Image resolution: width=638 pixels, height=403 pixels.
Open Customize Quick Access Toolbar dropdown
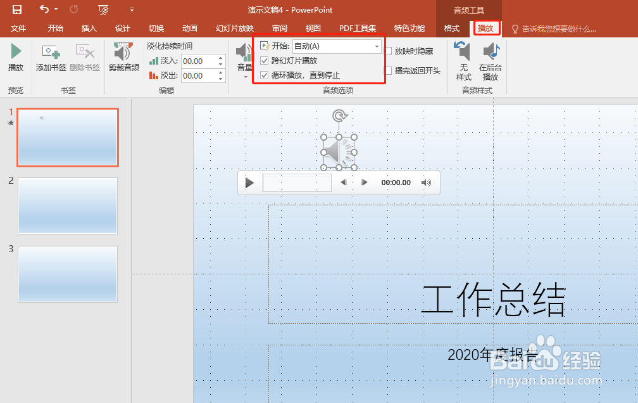tap(132, 10)
